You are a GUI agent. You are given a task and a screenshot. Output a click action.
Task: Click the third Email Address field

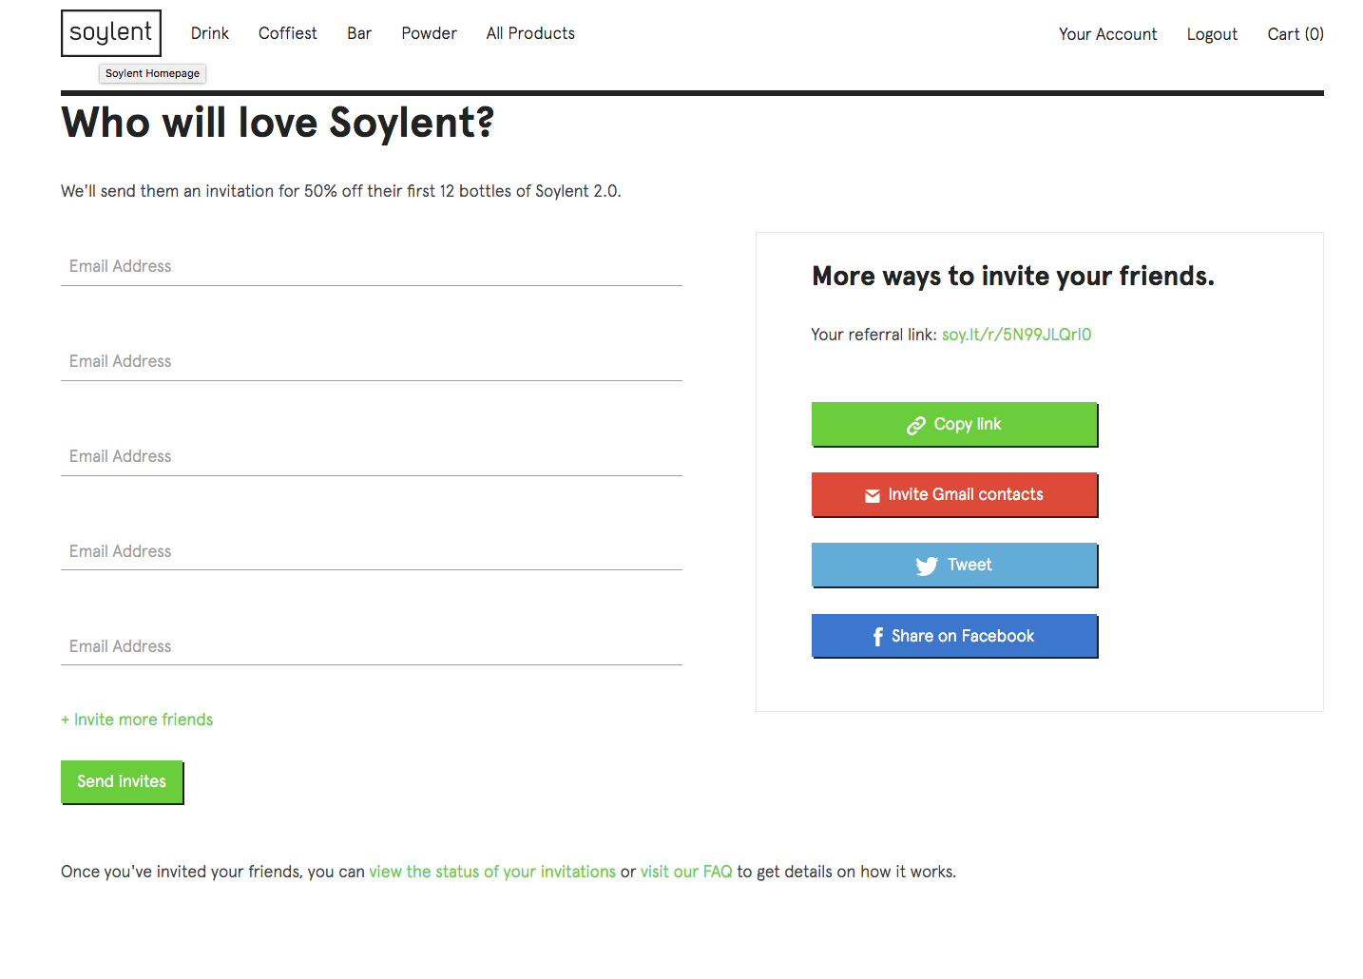click(x=372, y=456)
